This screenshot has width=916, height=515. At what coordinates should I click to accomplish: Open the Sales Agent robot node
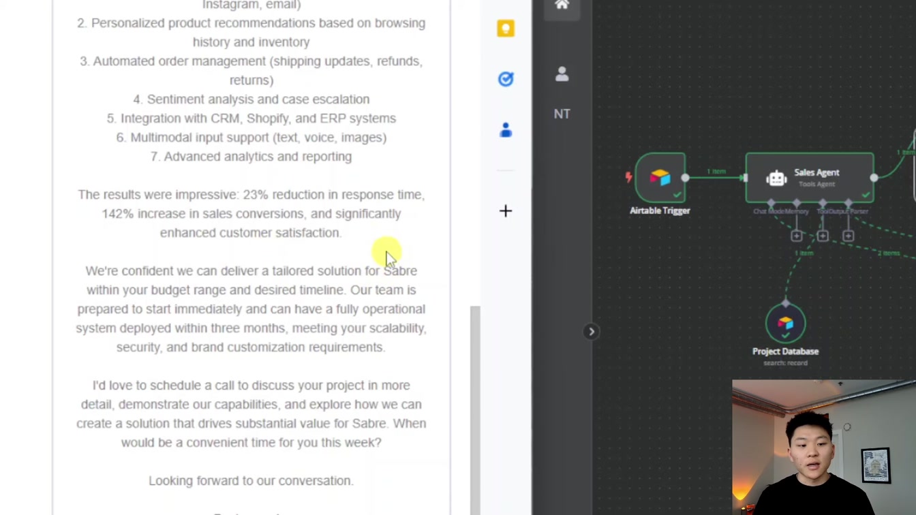click(810, 178)
